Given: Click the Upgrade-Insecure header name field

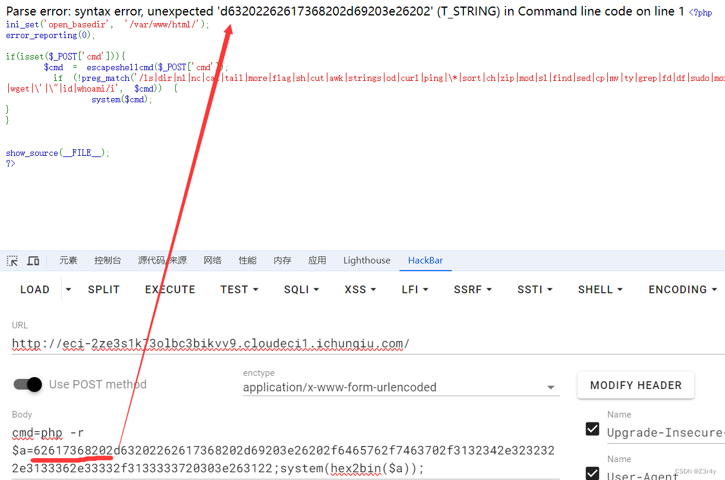Looking at the screenshot, I should click(666, 432).
